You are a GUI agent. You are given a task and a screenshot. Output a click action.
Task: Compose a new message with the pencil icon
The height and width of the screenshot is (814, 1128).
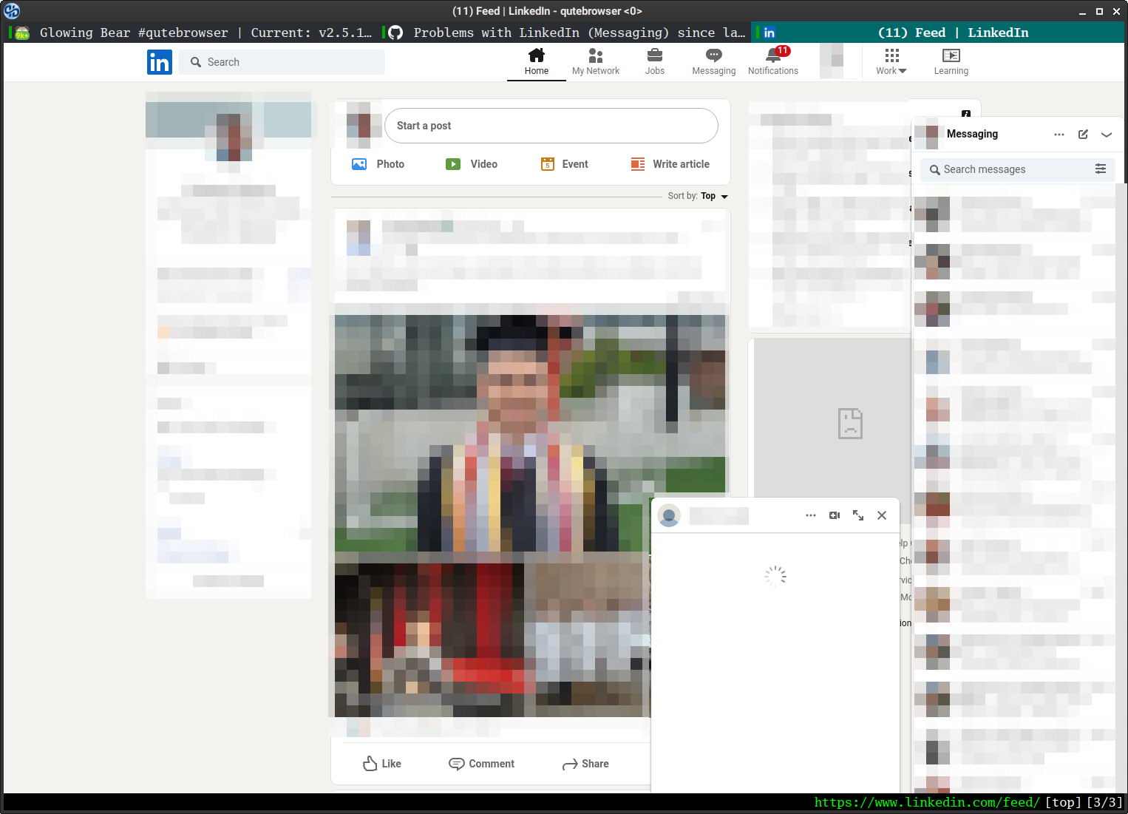(x=1083, y=135)
